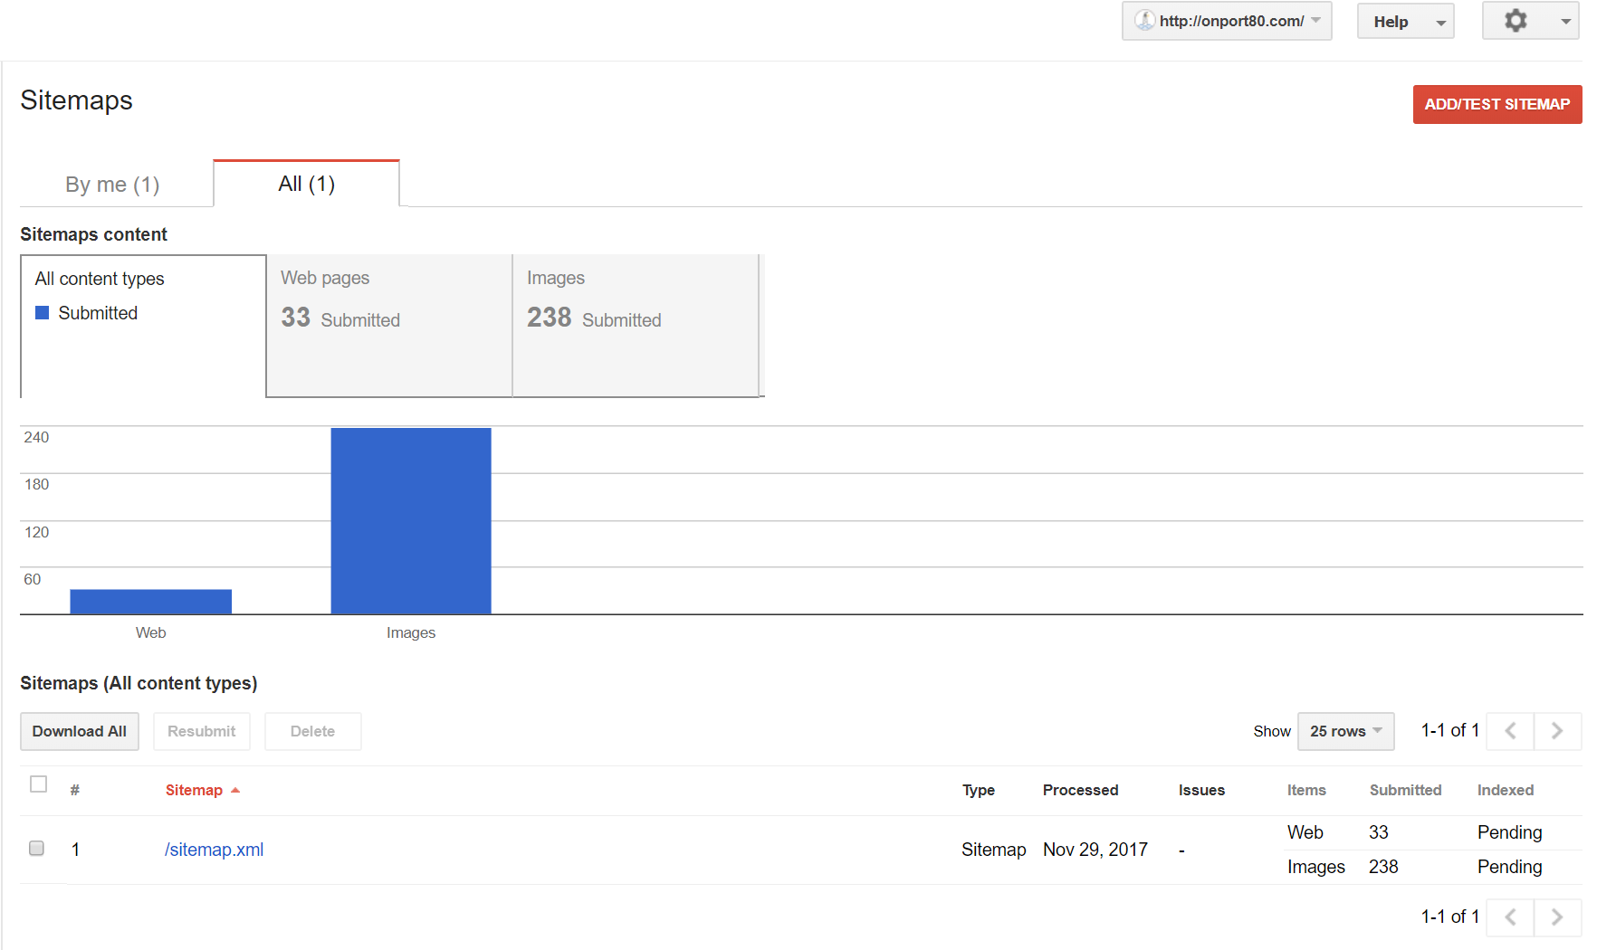This screenshot has width=1616, height=950.
Task: Click the Type column header
Action: coord(979,790)
